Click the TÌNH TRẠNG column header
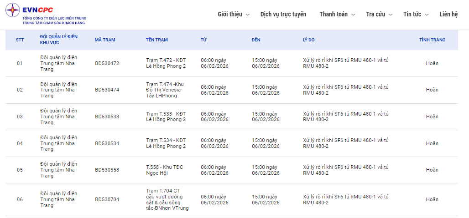 pyautogui.click(x=432, y=40)
